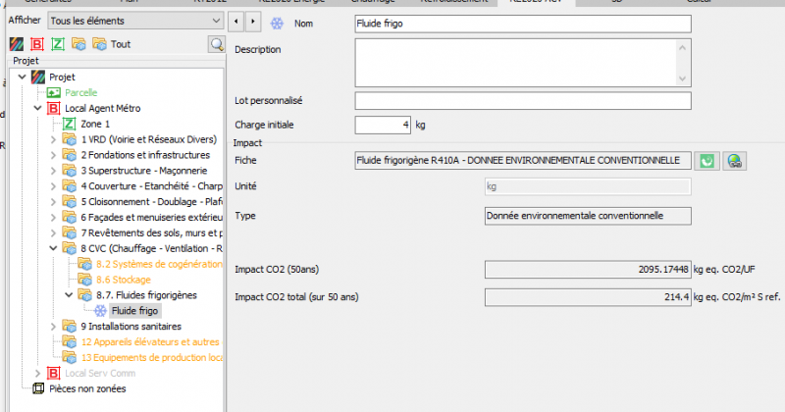Image resolution: width=785 pixels, height=412 pixels.
Task: Click the globe database icon beside Fiche
Action: [733, 160]
